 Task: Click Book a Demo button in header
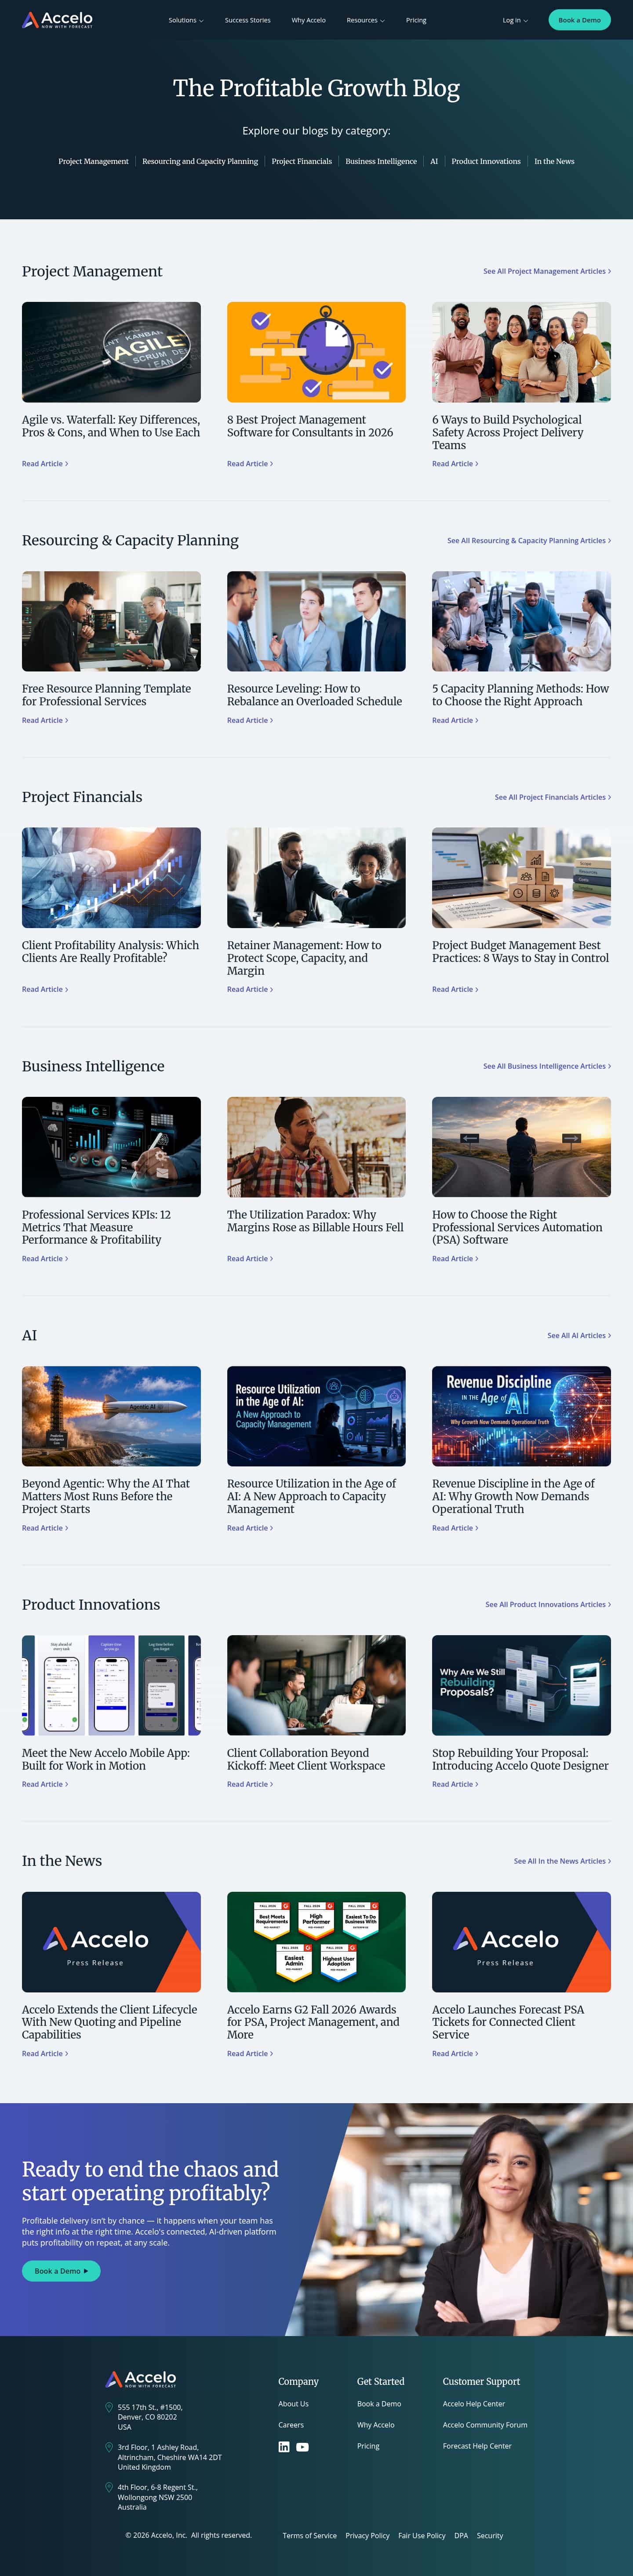(x=579, y=20)
